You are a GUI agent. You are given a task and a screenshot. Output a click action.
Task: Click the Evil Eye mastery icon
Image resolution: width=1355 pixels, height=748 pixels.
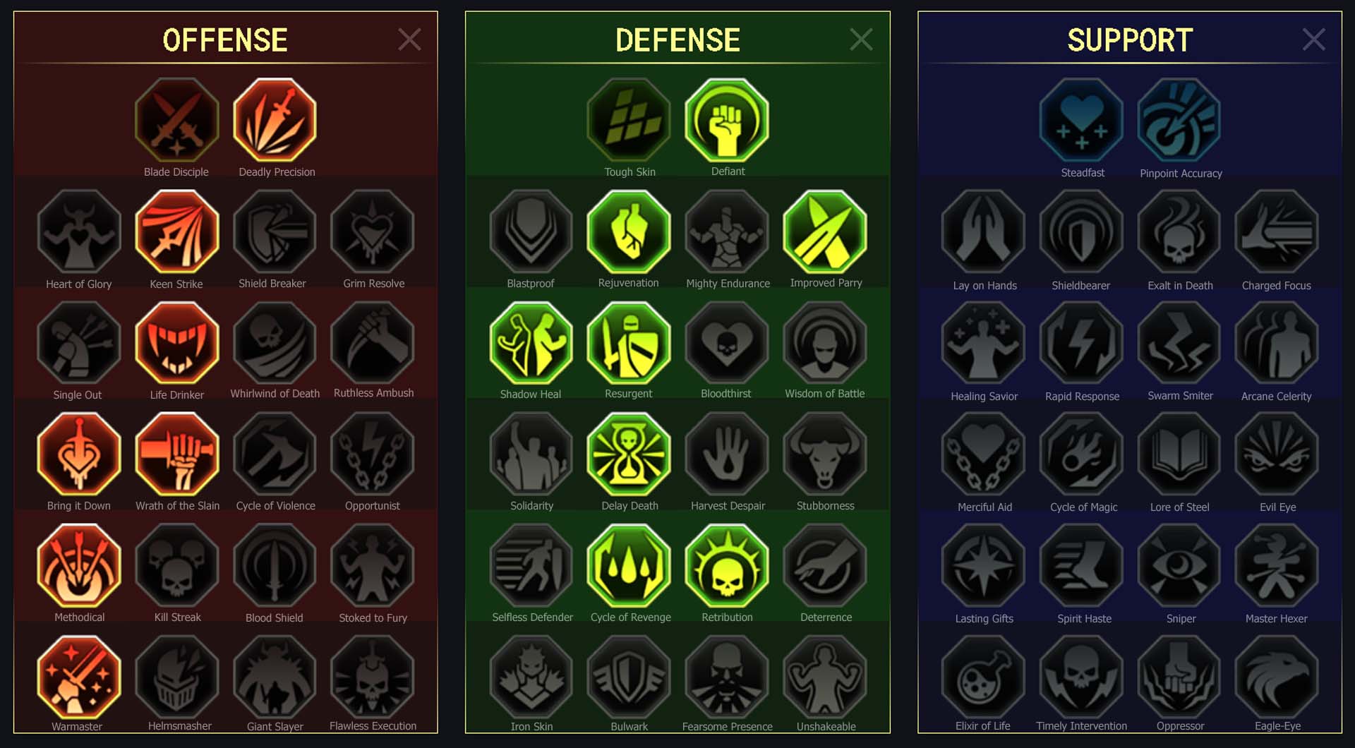[x=1277, y=454]
